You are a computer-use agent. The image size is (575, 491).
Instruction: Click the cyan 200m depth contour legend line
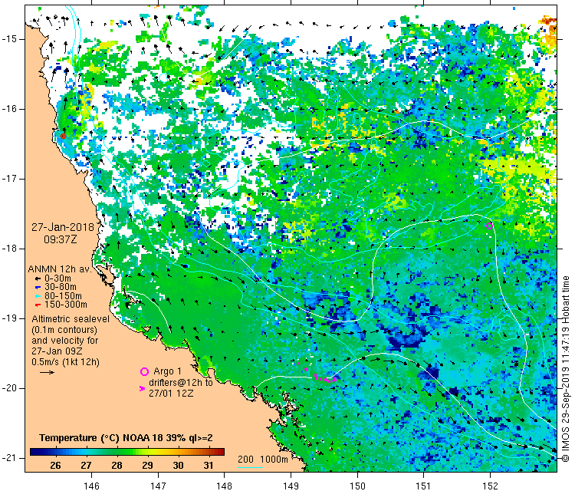pyautogui.click(x=245, y=467)
